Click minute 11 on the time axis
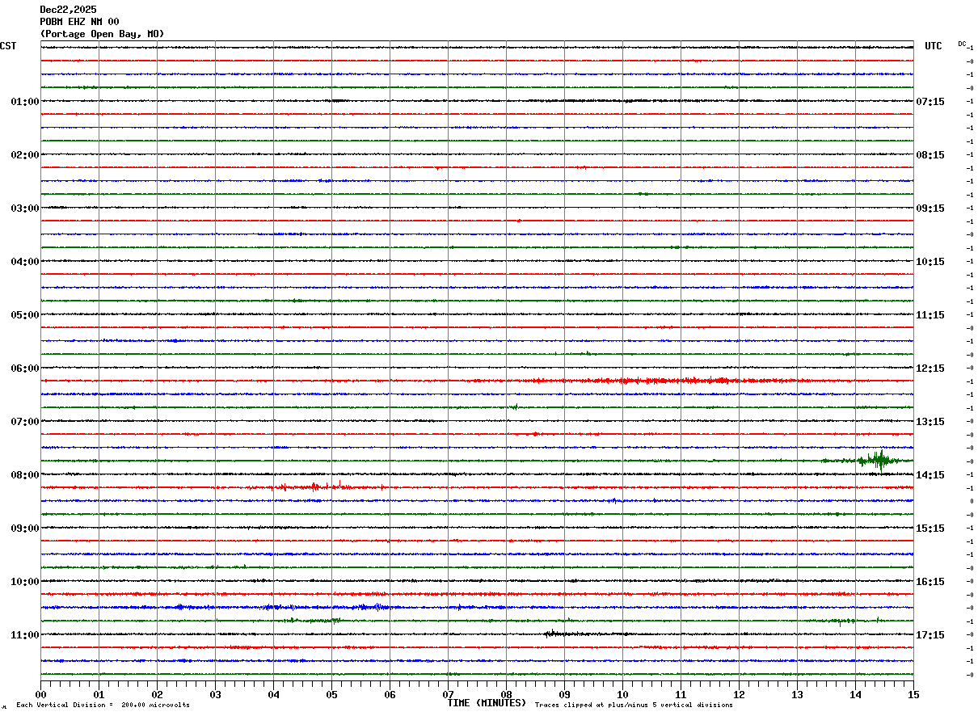 click(x=681, y=694)
